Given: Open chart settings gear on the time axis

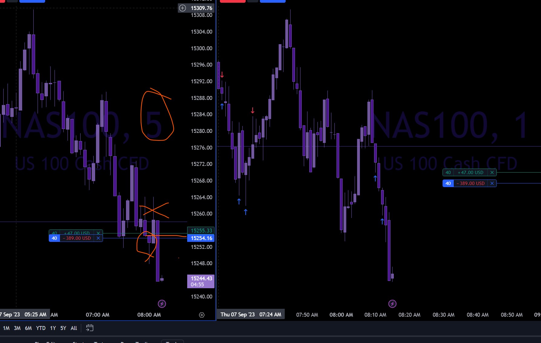Looking at the screenshot, I should click(x=202, y=315).
